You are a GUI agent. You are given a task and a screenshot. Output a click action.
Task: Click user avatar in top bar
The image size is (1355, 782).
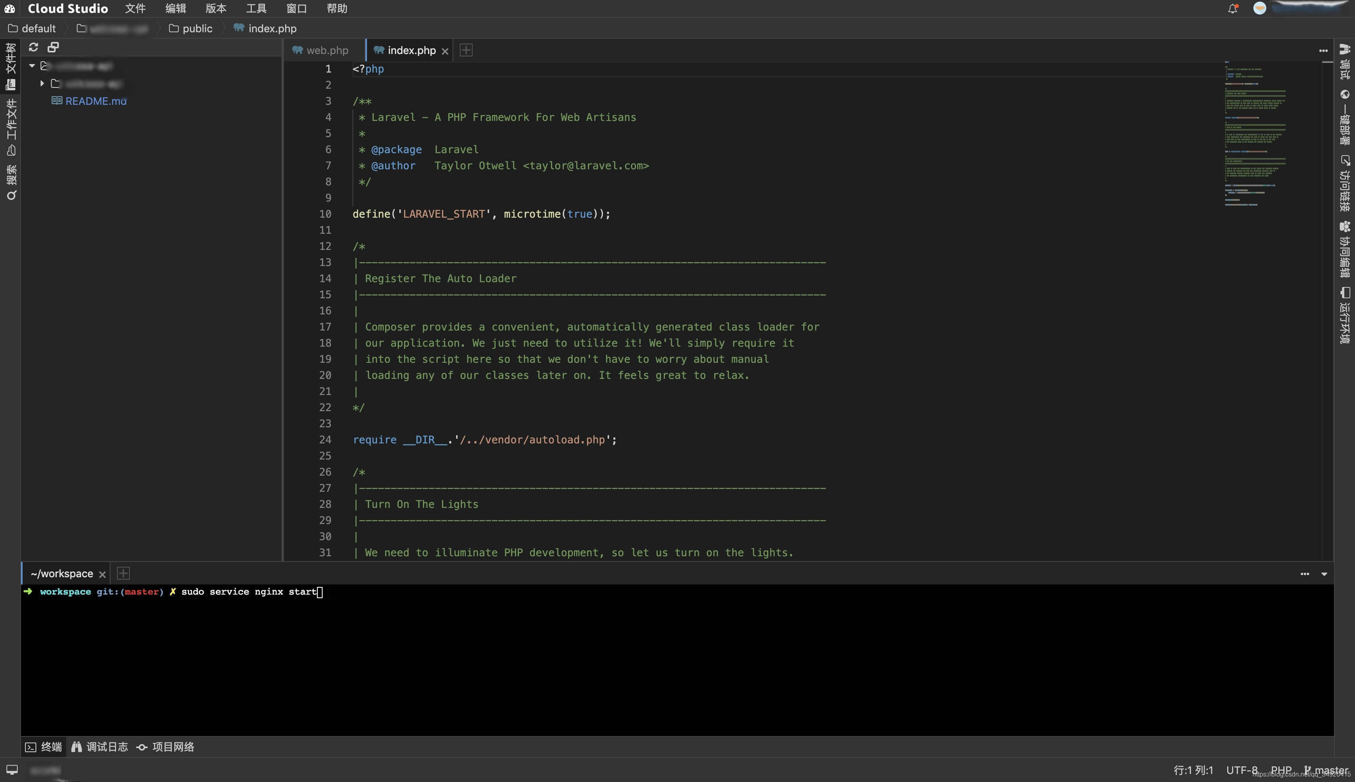1259,8
